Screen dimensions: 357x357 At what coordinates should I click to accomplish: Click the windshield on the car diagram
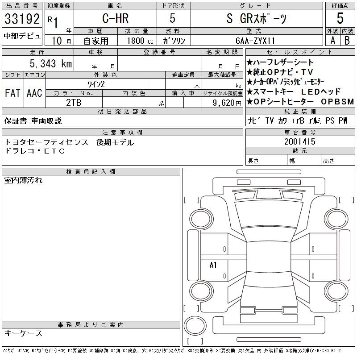tap(269, 214)
